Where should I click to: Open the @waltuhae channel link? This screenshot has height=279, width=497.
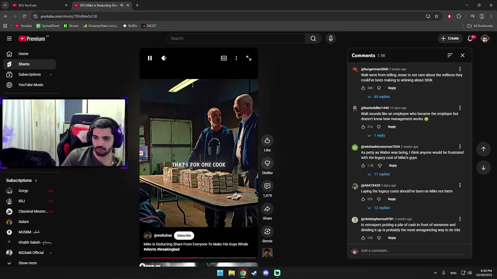coord(163,236)
